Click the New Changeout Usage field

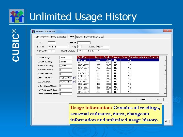pos(66,94)
